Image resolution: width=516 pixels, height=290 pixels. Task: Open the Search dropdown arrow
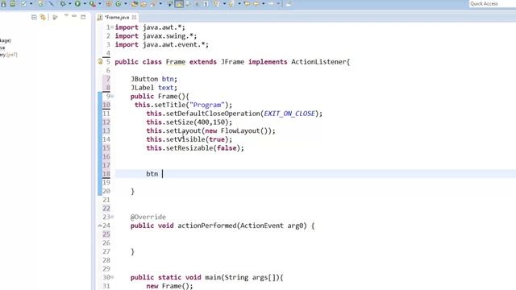click(160, 3)
